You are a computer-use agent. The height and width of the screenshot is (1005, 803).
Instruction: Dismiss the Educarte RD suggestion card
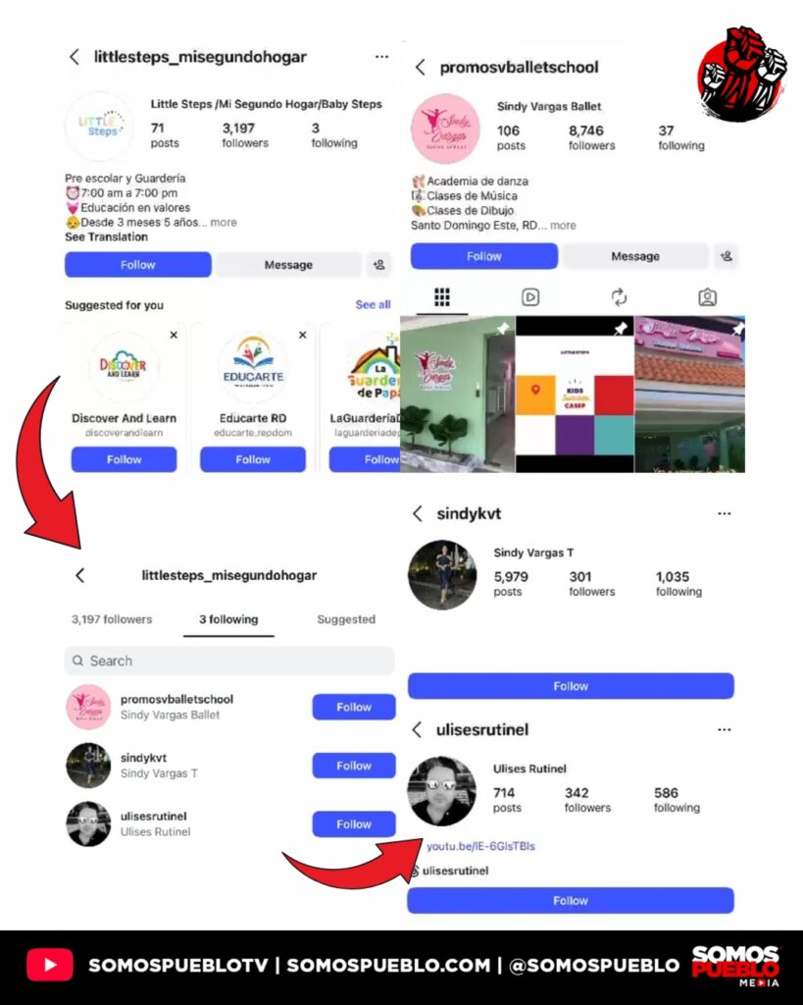pyautogui.click(x=303, y=335)
